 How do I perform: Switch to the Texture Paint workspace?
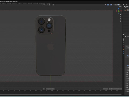pos(15,3)
